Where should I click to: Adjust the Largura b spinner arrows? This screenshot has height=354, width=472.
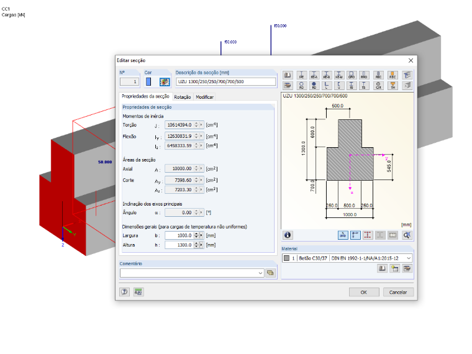(196, 235)
